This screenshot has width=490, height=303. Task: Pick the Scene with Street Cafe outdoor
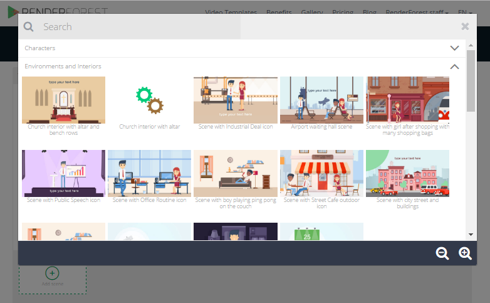321,174
